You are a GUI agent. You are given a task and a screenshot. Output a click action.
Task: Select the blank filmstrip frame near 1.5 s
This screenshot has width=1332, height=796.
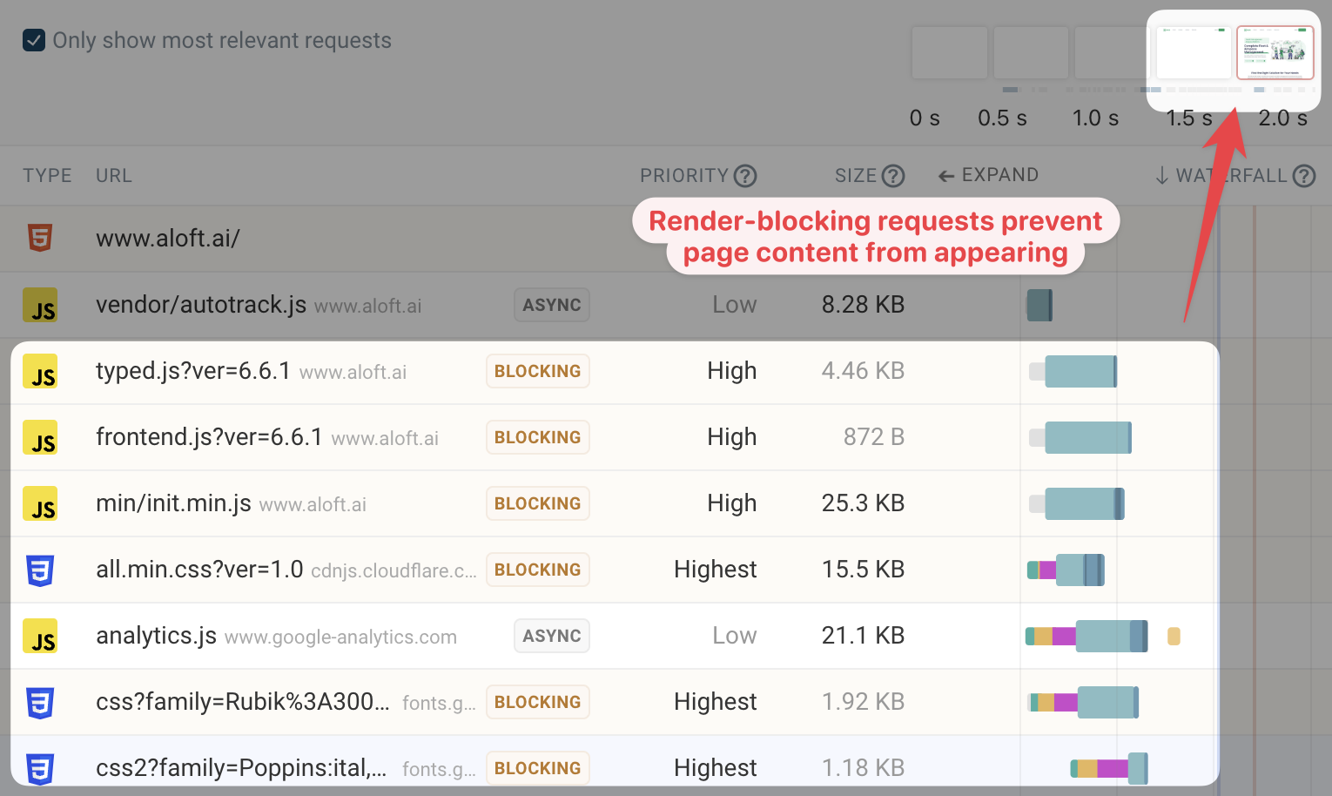click(x=1194, y=52)
